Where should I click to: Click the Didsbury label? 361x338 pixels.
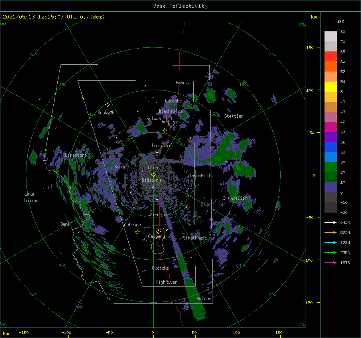(151, 180)
